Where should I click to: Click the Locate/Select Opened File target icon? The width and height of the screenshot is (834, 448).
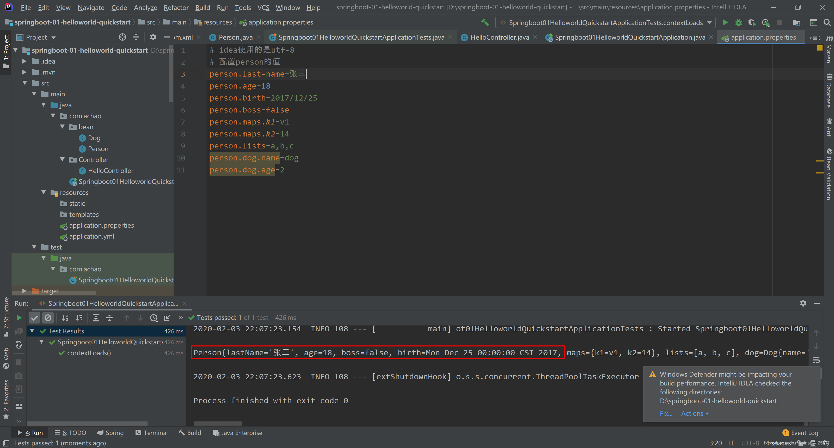(122, 37)
